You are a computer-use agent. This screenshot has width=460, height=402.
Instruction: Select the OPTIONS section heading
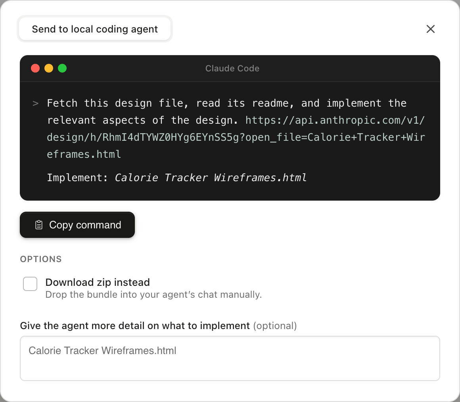(x=41, y=259)
